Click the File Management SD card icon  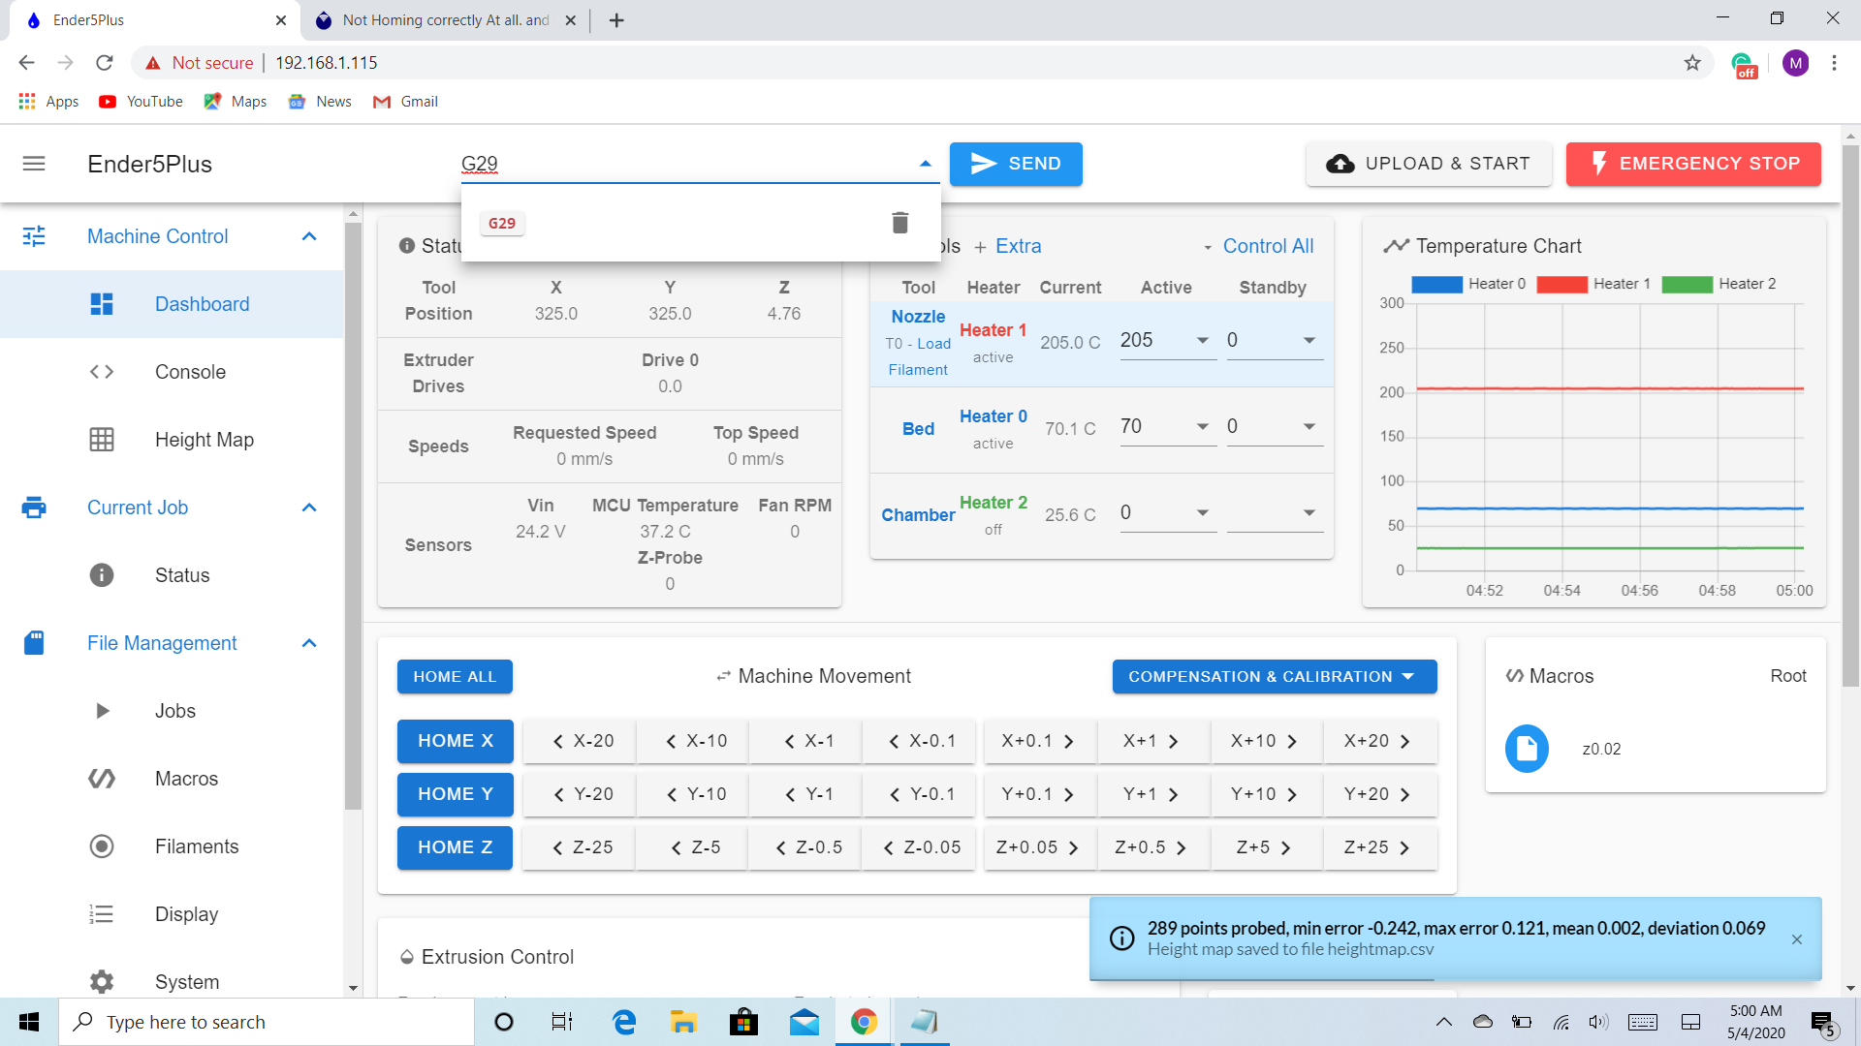[x=34, y=643]
